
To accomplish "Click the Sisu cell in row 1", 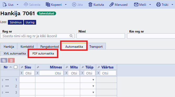I will tap(27, 80).
